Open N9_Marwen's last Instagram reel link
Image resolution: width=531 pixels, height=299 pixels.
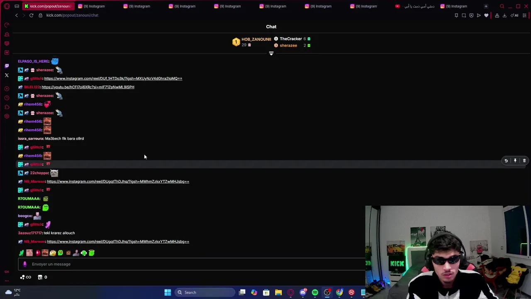click(x=118, y=242)
